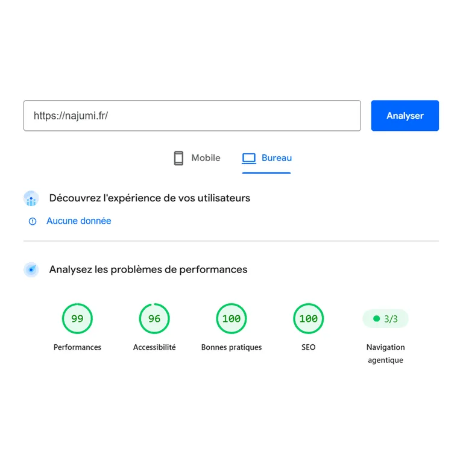
Task: Open the Bonnes pratiques score gauge
Action: tap(231, 318)
